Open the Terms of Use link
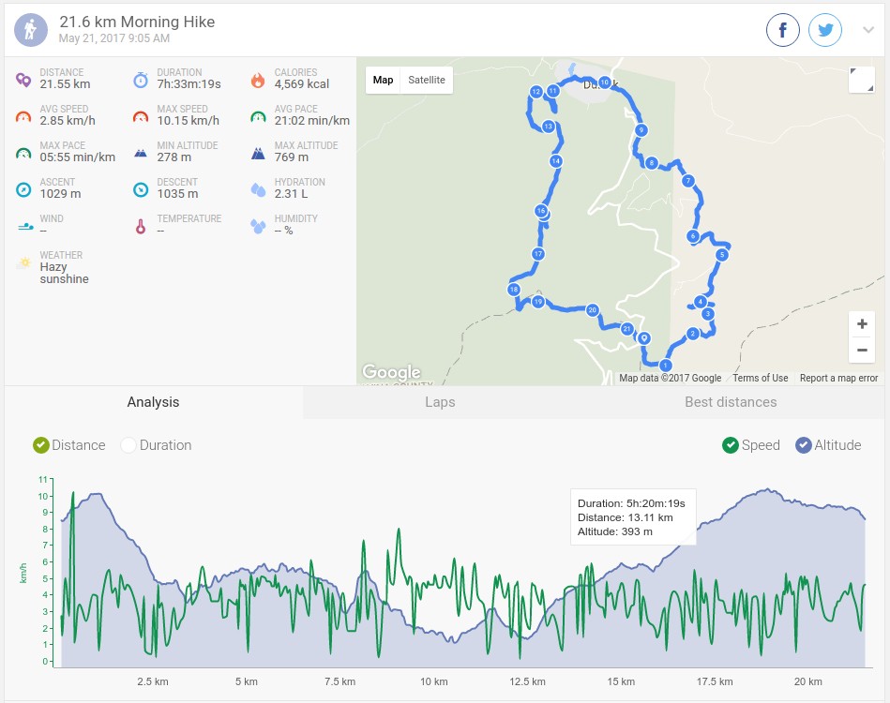This screenshot has width=890, height=703. coord(760,378)
